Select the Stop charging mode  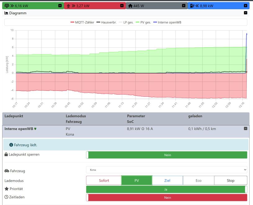(x=230, y=180)
